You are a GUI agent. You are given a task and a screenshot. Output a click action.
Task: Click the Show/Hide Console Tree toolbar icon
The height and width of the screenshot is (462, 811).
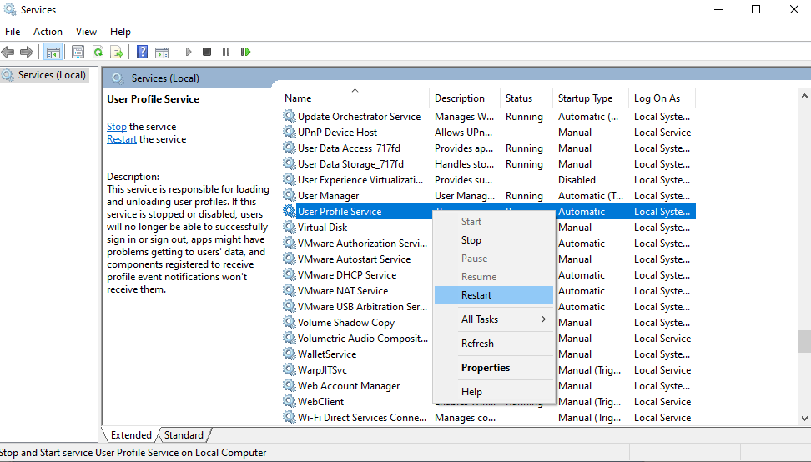(x=53, y=52)
